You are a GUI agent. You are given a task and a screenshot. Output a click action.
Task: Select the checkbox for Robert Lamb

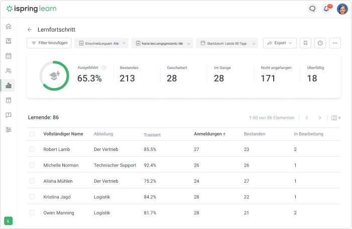(x=32, y=149)
